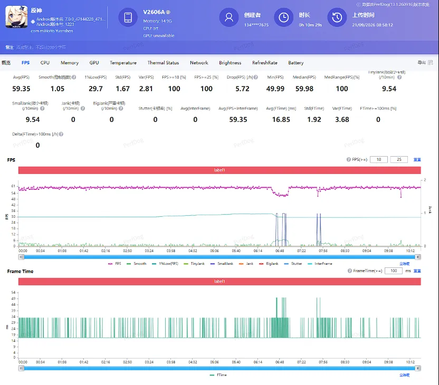Click the creator user profile icon
Image resolution: width=439 pixels, height=385 pixels.
(229, 17)
